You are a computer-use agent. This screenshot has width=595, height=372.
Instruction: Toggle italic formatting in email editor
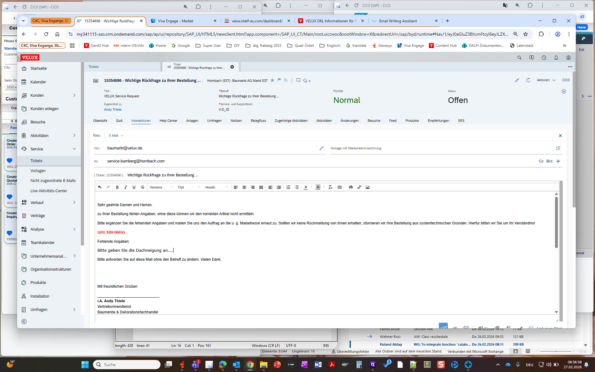(126, 187)
